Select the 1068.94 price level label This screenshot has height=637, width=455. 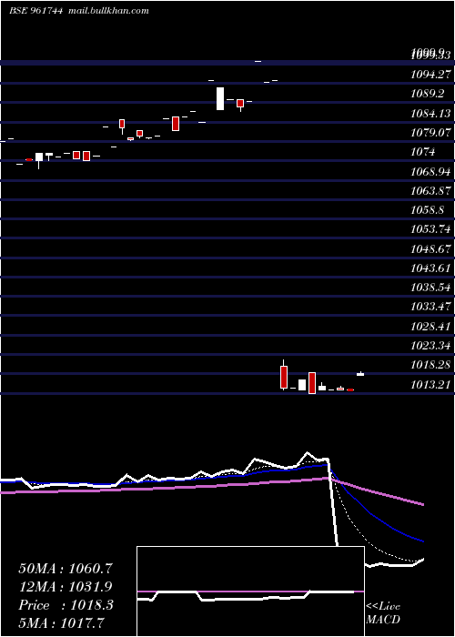pos(430,171)
